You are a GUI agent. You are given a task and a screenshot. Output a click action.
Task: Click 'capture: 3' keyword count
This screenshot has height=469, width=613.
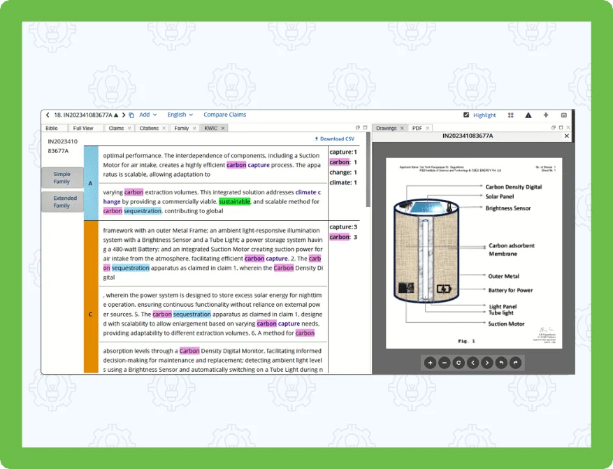click(x=343, y=227)
